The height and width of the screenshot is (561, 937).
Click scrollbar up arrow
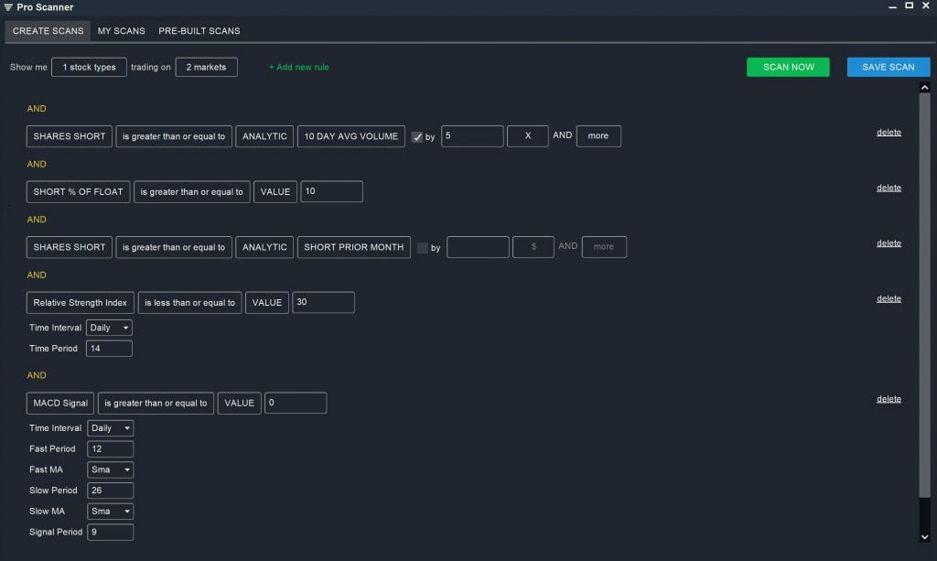tap(924, 87)
